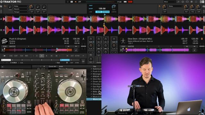Toggle FX 1 Reverb OFF button
Screen dimensions: 205x115
coord(38,12)
